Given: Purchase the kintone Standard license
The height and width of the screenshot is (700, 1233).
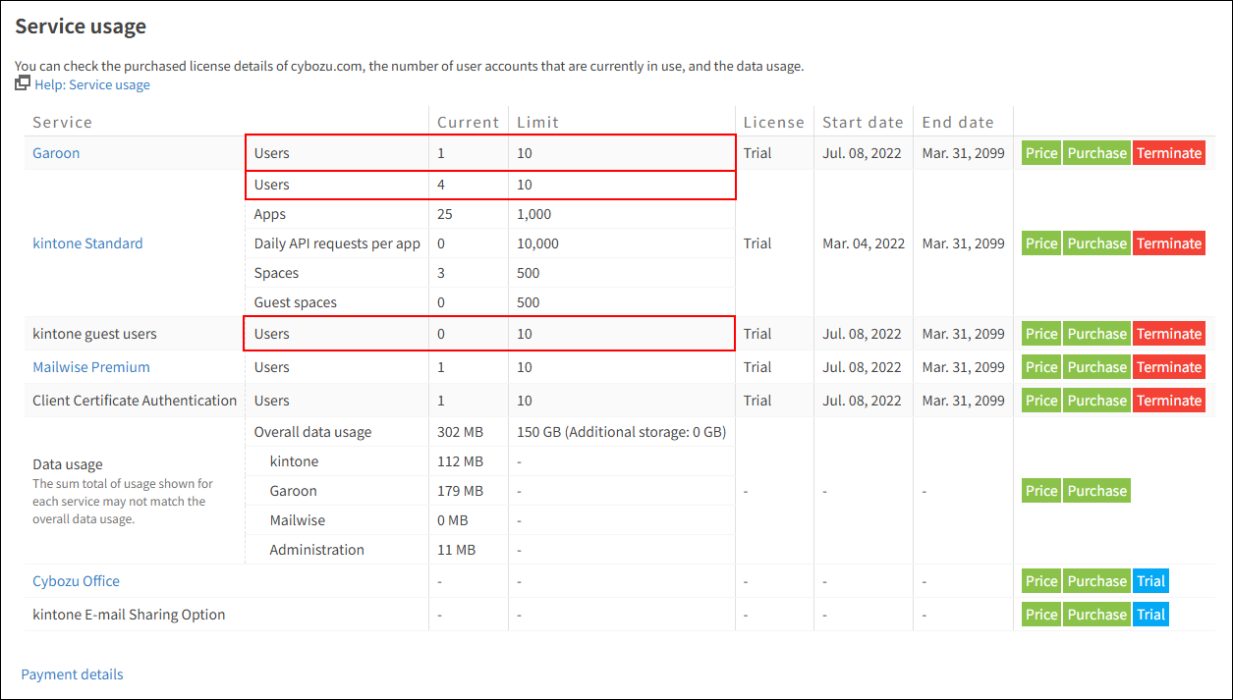Looking at the screenshot, I should coord(1096,242).
